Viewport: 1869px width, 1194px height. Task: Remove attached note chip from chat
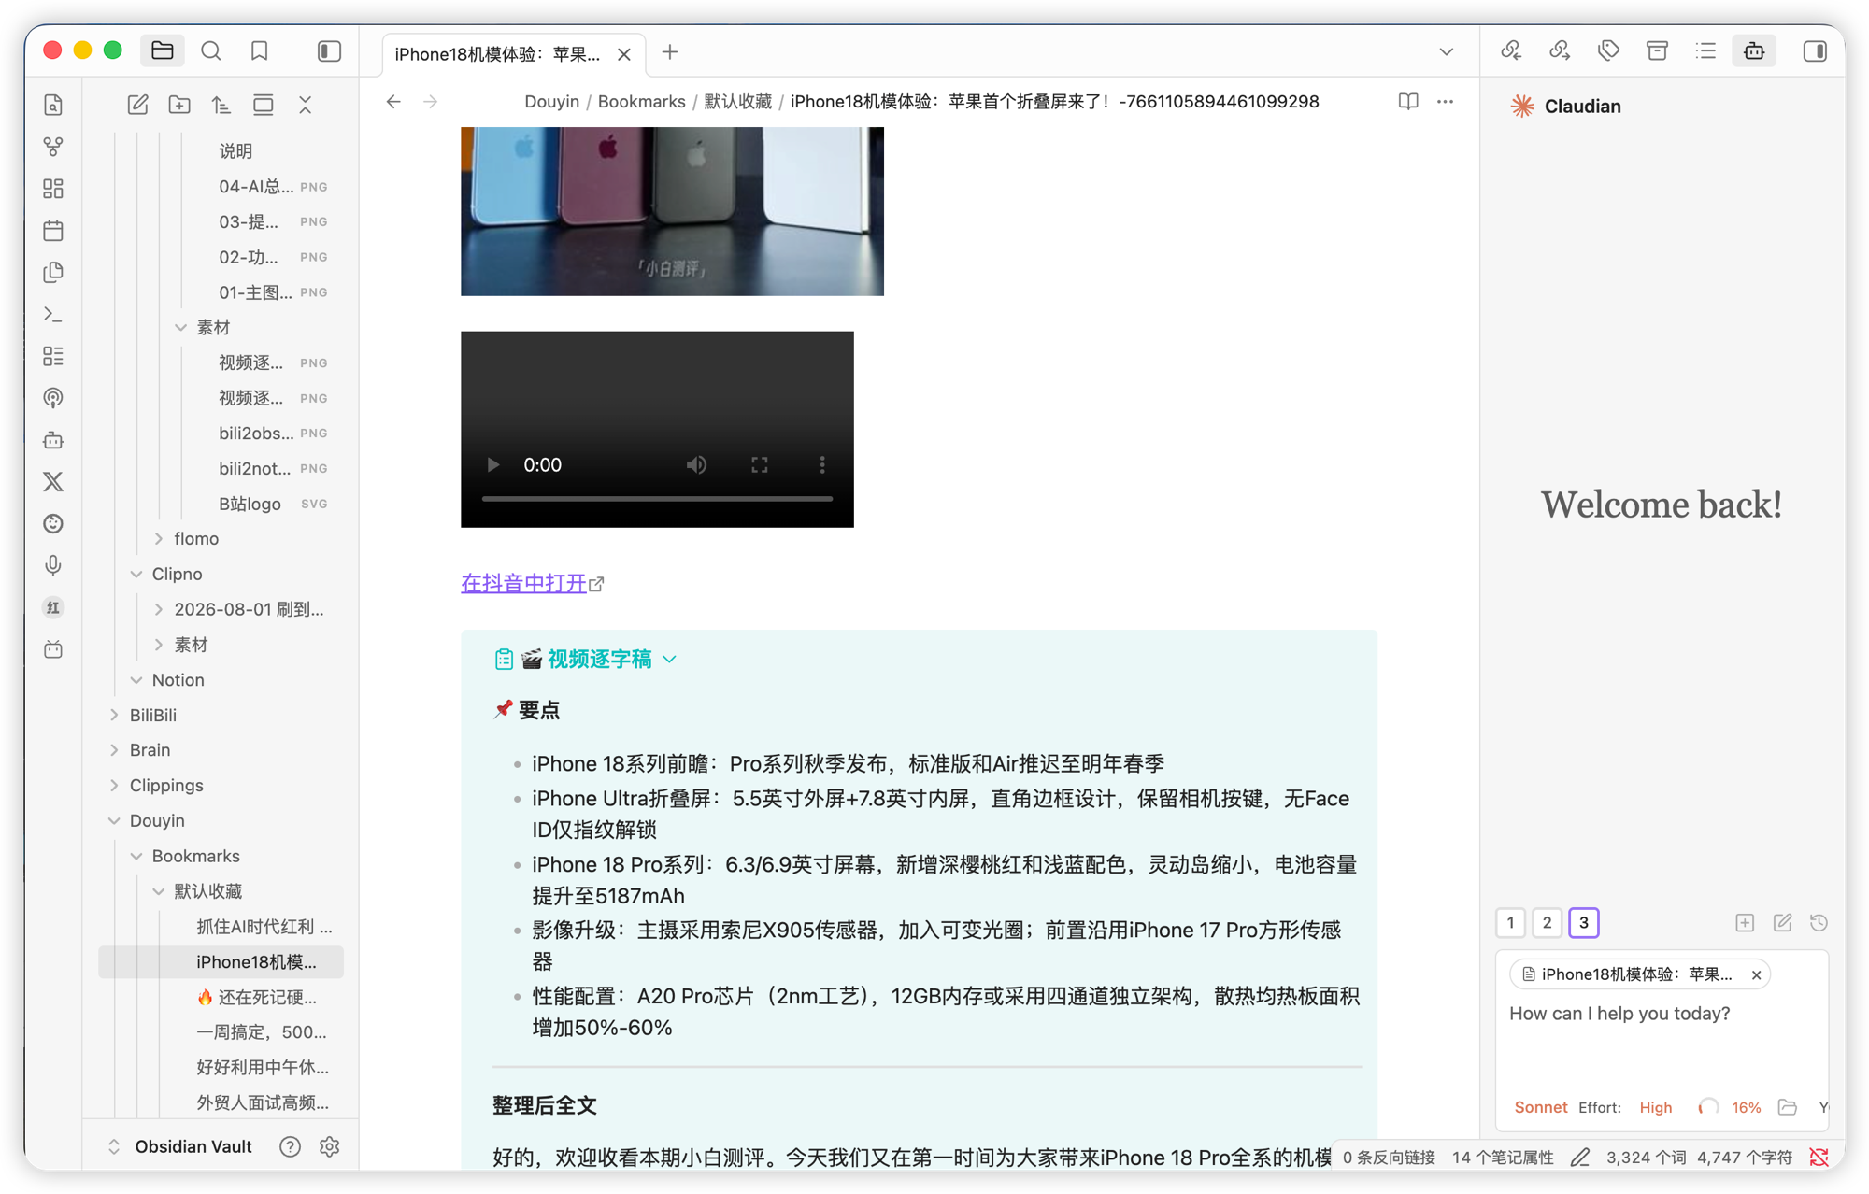tap(1757, 975)
